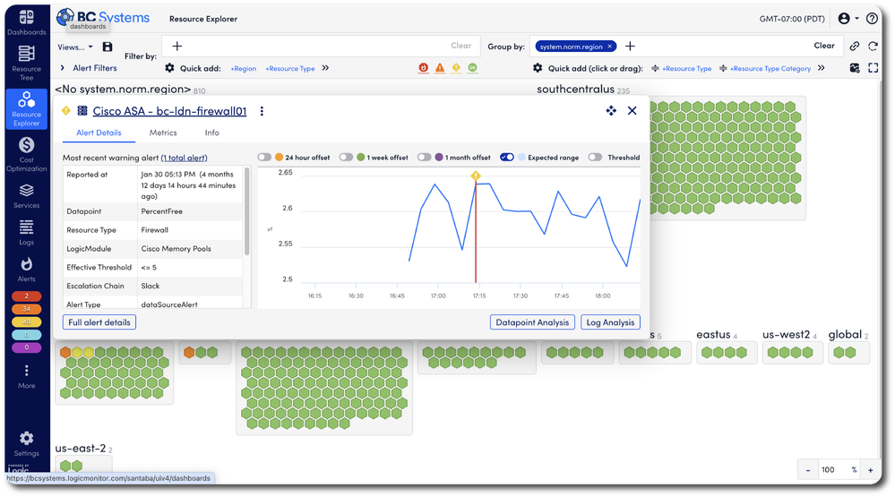
Task: Close the Cisco ASA alert panel
Action: click(632, 111)
